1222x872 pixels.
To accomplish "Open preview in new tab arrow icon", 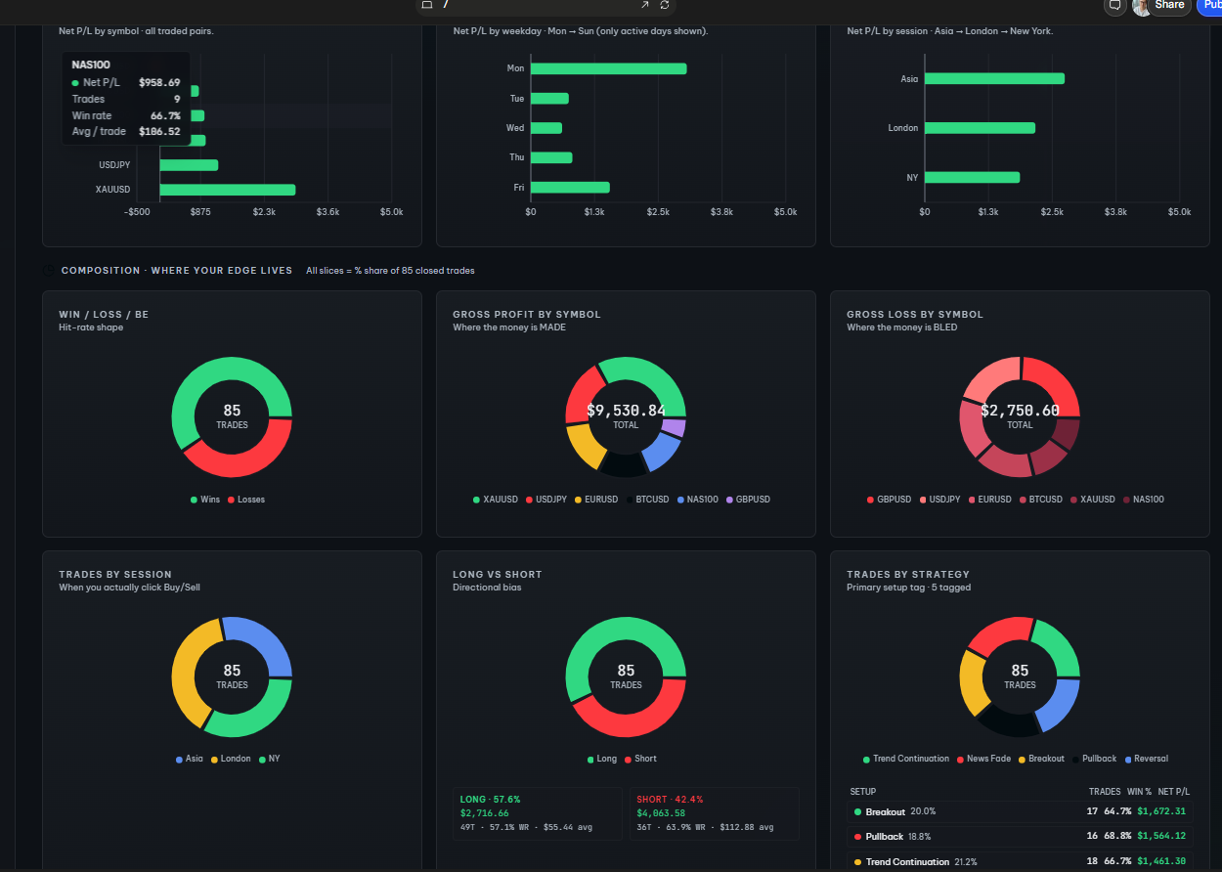I will click(644, 5).
